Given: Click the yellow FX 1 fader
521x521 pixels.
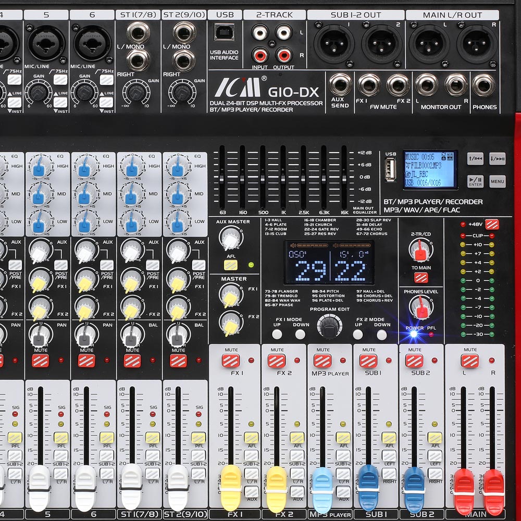Looking at the screenshot, I should tap(231, 488).
